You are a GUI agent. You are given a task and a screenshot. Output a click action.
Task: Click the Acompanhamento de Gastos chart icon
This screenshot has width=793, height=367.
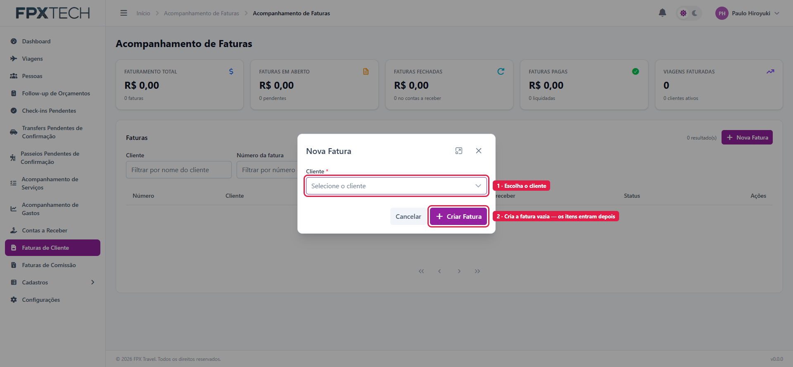(x=14, y=209)
